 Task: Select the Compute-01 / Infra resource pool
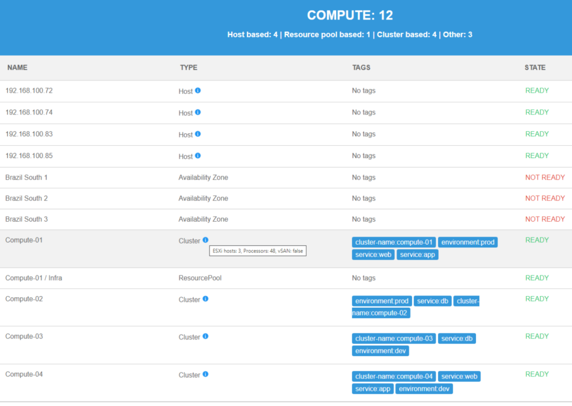point(34,278)
